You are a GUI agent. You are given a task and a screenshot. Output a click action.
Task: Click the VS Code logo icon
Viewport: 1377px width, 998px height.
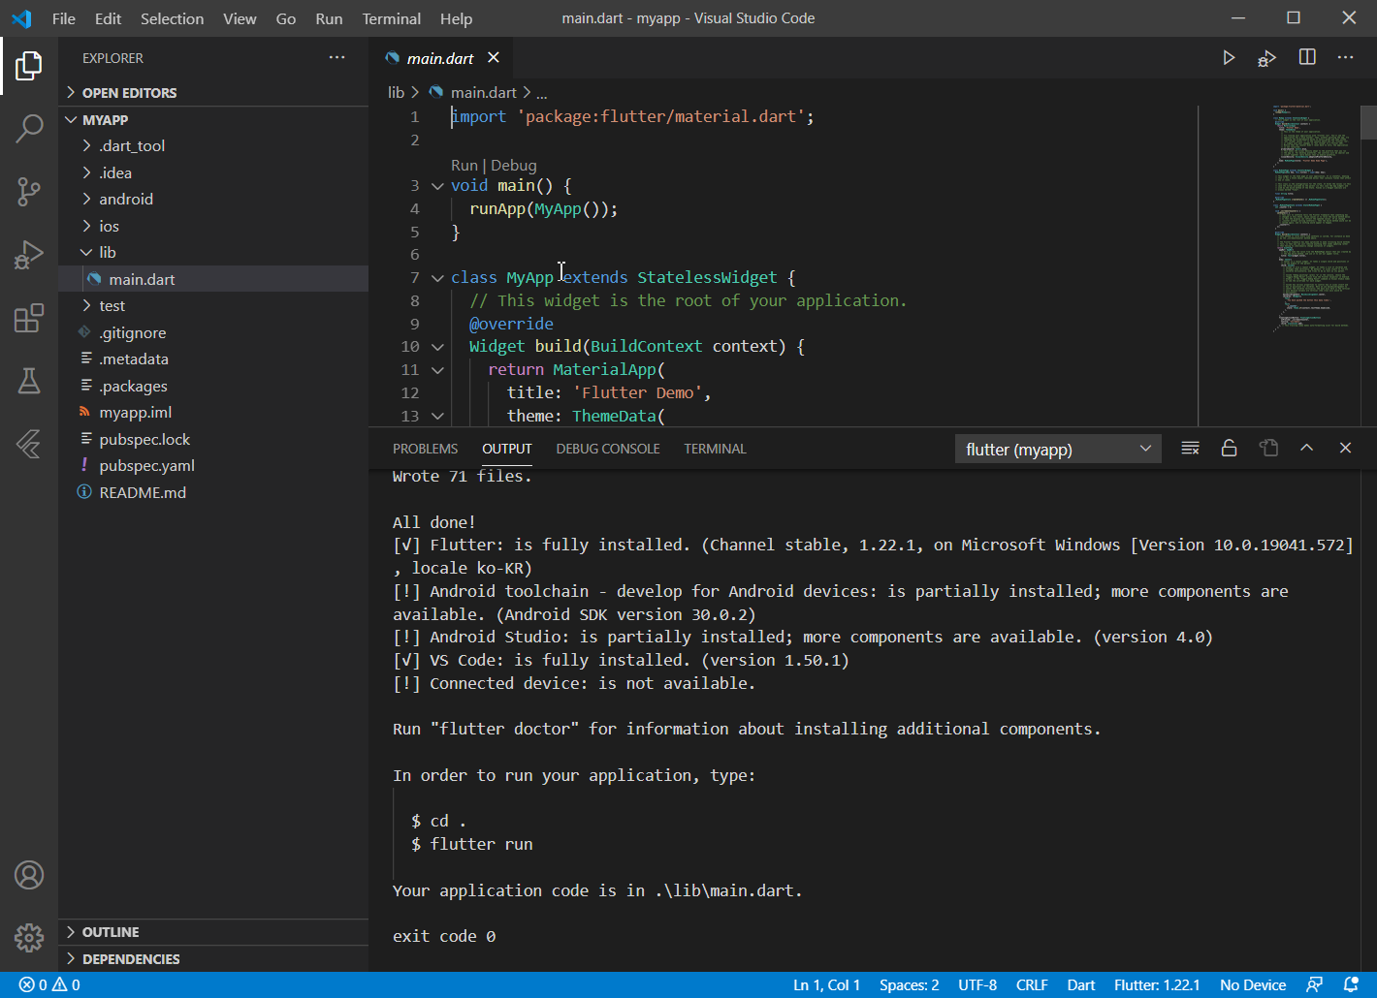pos(21,18)
